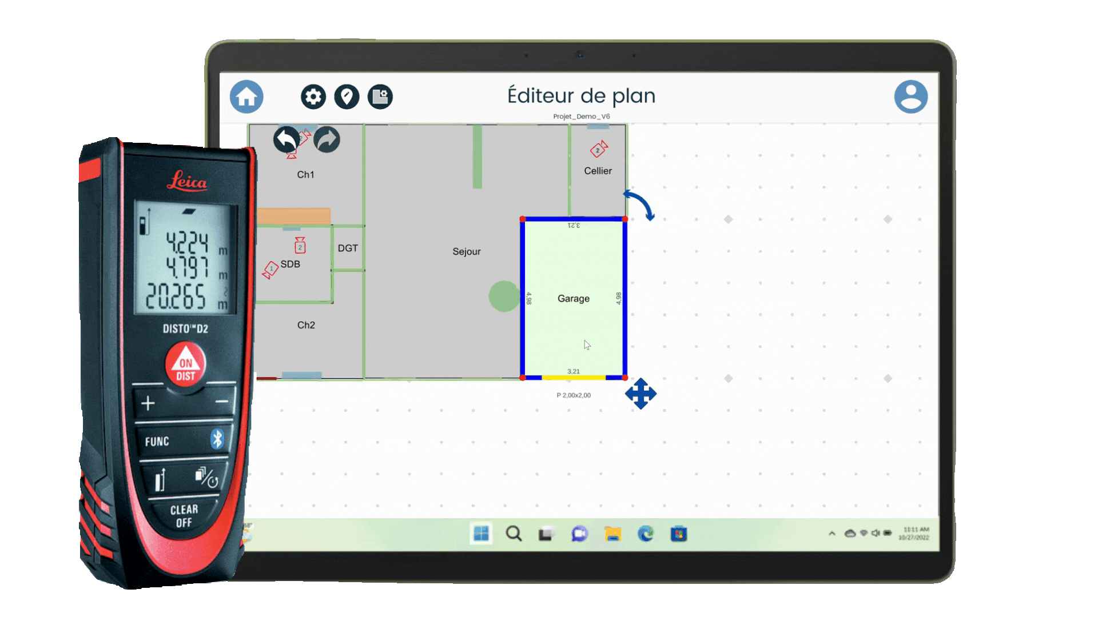
Task: Click the FUNC button on Leica device
Action: [157, 442]
